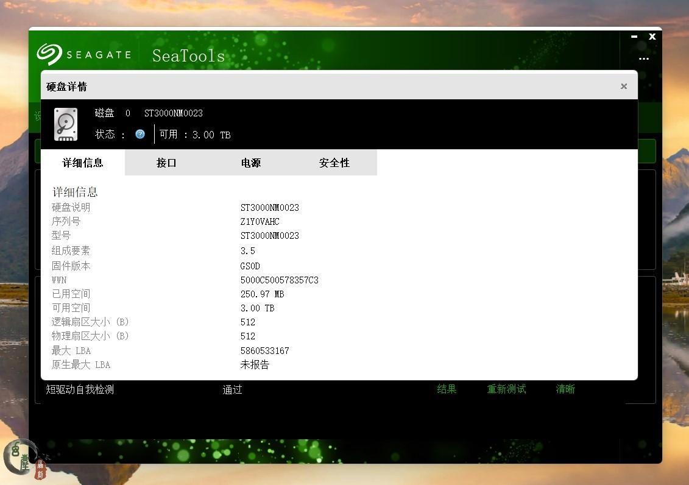This screenshot has height=485, width=689.
Task: Minimize the SeaTools window
Action: pos(634,37)
